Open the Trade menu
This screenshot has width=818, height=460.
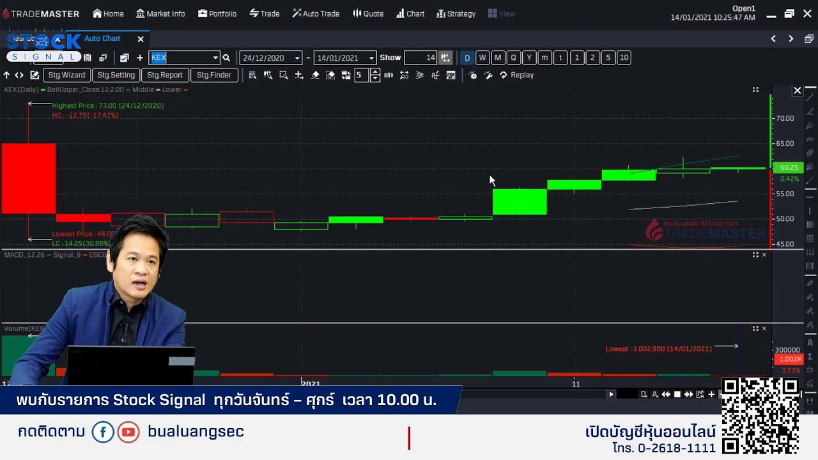pyautogui.click(x=264, y=13)
